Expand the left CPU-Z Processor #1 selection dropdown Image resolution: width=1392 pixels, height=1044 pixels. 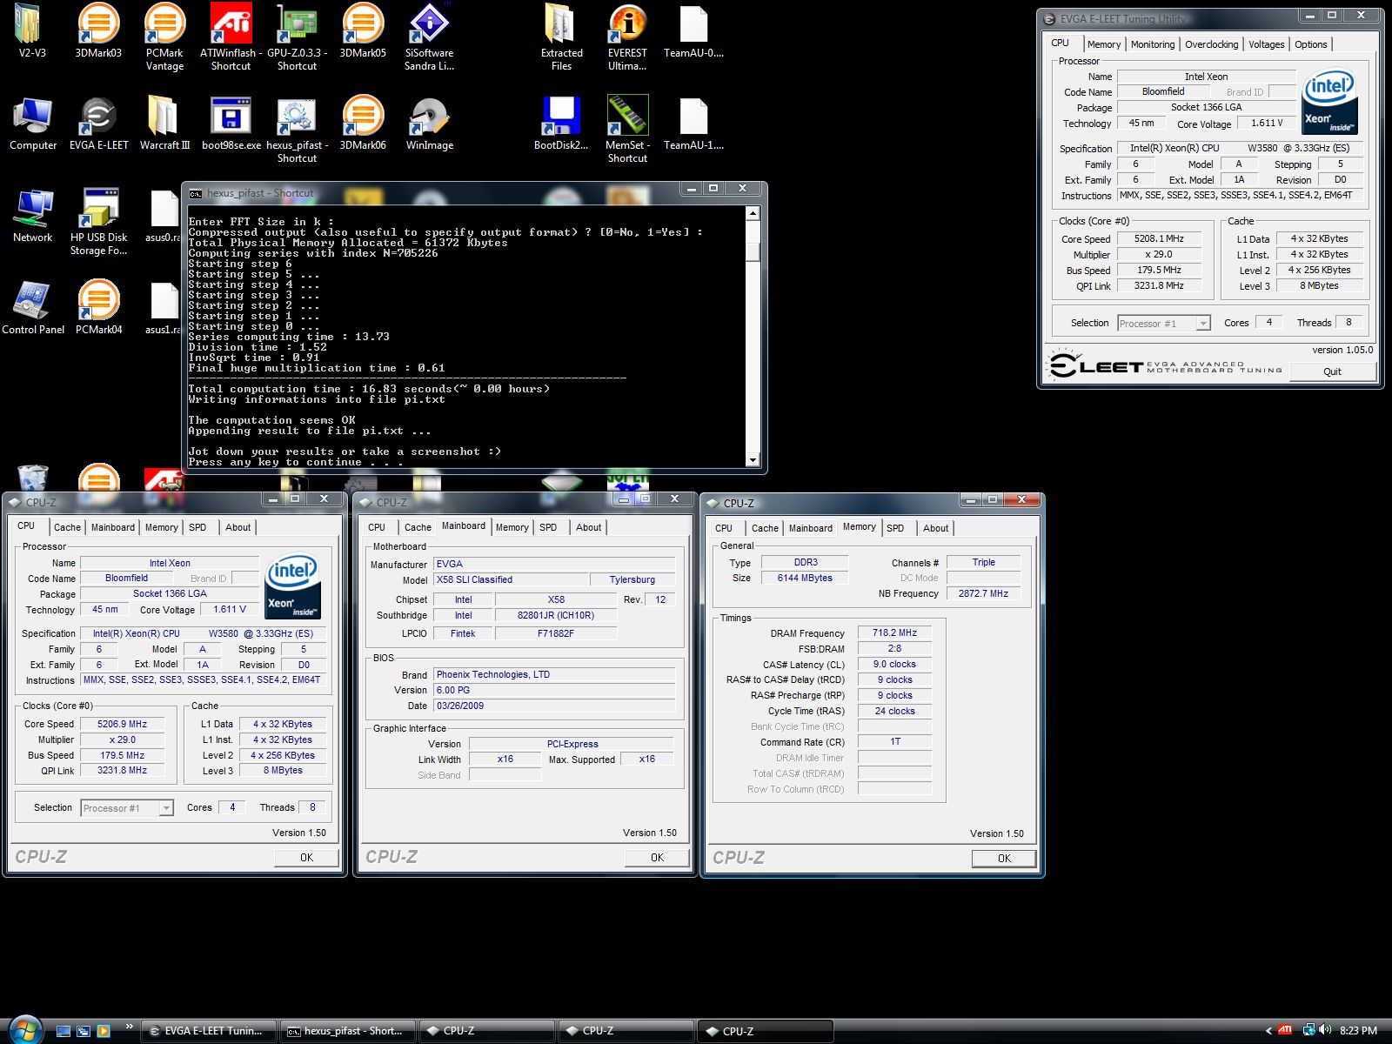[x=166, y=808]
